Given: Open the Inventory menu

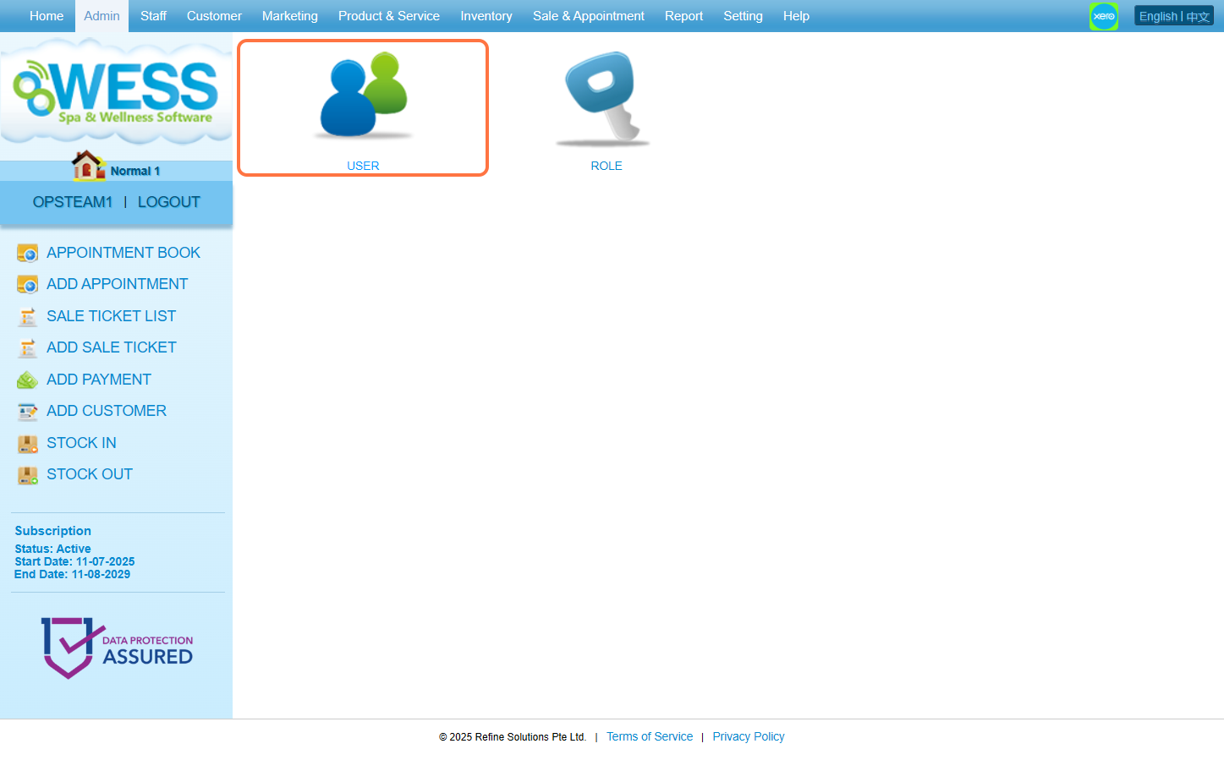Looking at the screenshot, I should coord(486,16).
